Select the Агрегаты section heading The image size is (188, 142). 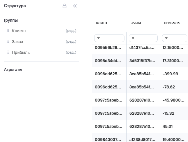(x=13, y=70)
